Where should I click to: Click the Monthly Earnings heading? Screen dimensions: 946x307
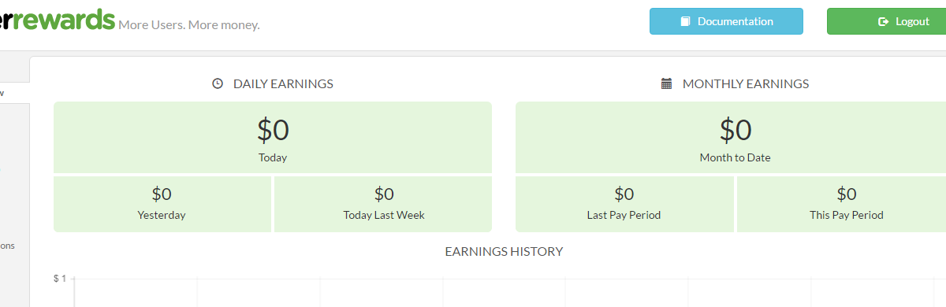click(746, 83)
